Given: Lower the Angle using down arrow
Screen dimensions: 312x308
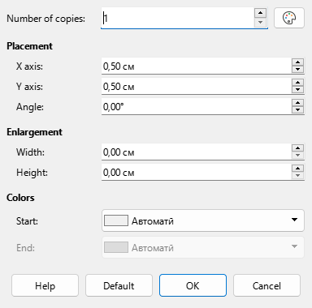Looking at the screenshot, I should (298, 110).
